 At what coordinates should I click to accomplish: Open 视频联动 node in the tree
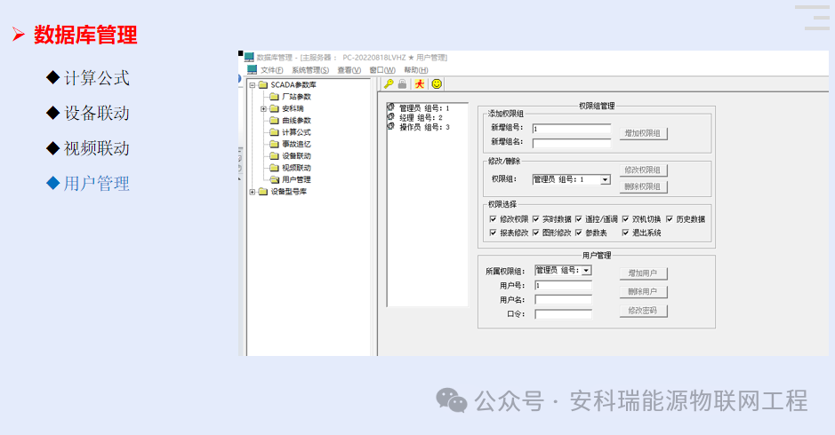click(x=296, y=168)
